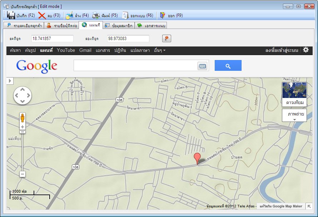Zoom in with the plus button

click(x=23, y=127)
